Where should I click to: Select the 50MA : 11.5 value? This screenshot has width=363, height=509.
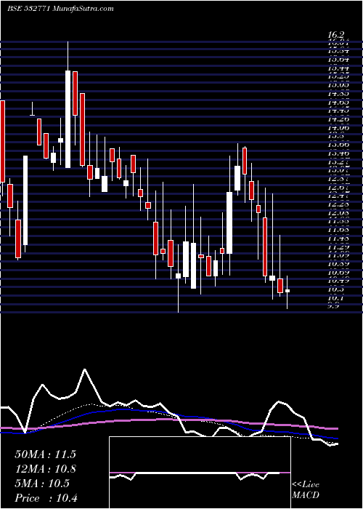(45, 454)
